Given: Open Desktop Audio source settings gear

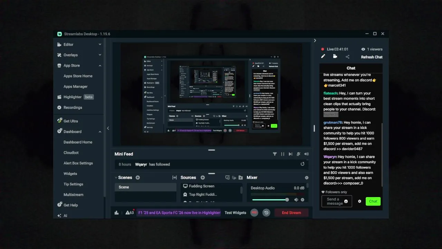Looking at the screenshot, I should (303, 200).
